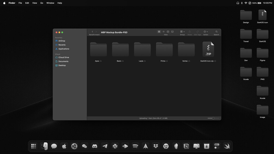
Task: Click the Search magnifier icon
Action: point(216,32)
